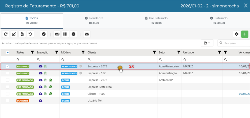Viewport: 250px width, 118px height.
Task: Open the Módulo column filter
Action: [x=83, y=52]
